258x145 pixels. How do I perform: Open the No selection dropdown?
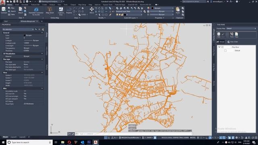tap(18, 29)
